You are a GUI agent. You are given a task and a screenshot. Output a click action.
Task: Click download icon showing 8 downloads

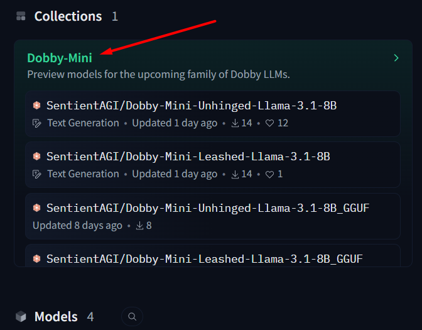(139, 226)
